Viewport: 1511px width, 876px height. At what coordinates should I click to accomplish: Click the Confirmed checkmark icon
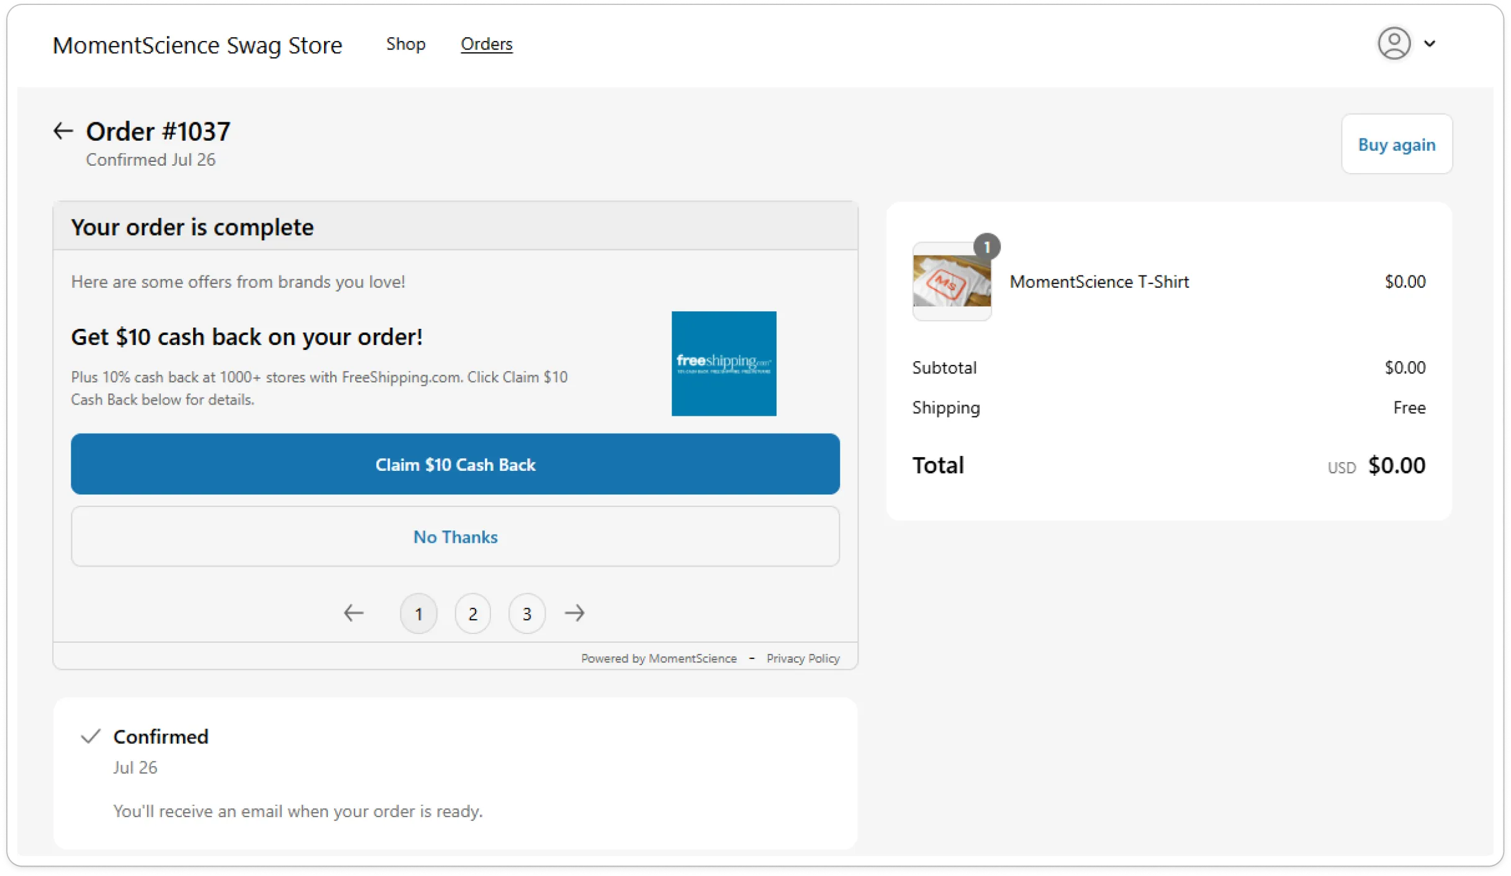tap(91, 736)
